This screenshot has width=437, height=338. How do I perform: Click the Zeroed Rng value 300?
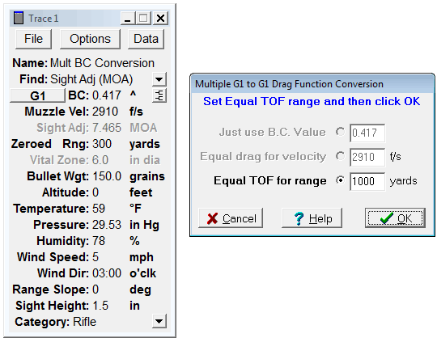(102, 144)
